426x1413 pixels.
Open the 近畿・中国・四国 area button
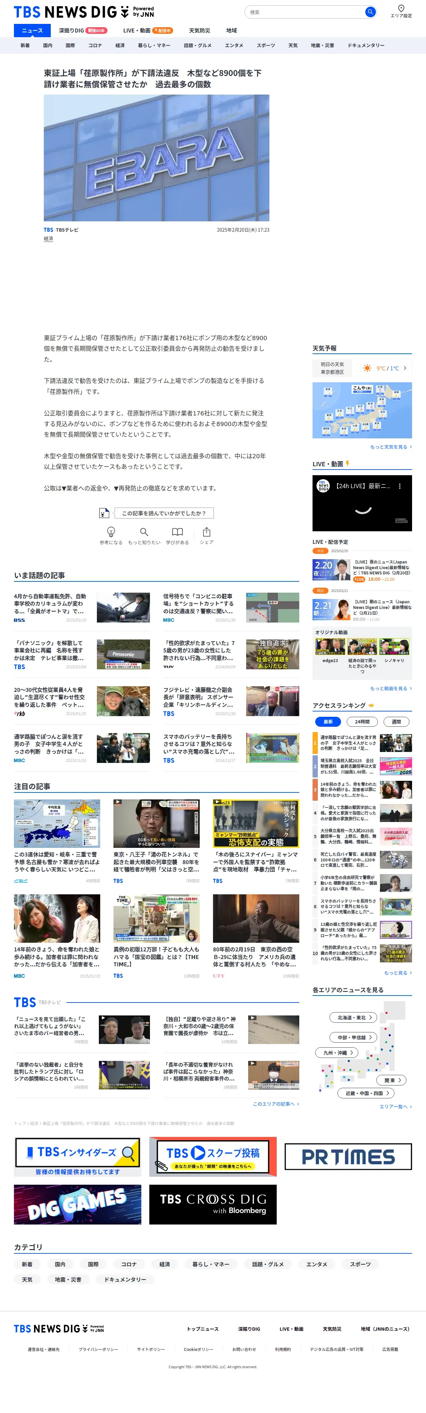[366, 1093]
